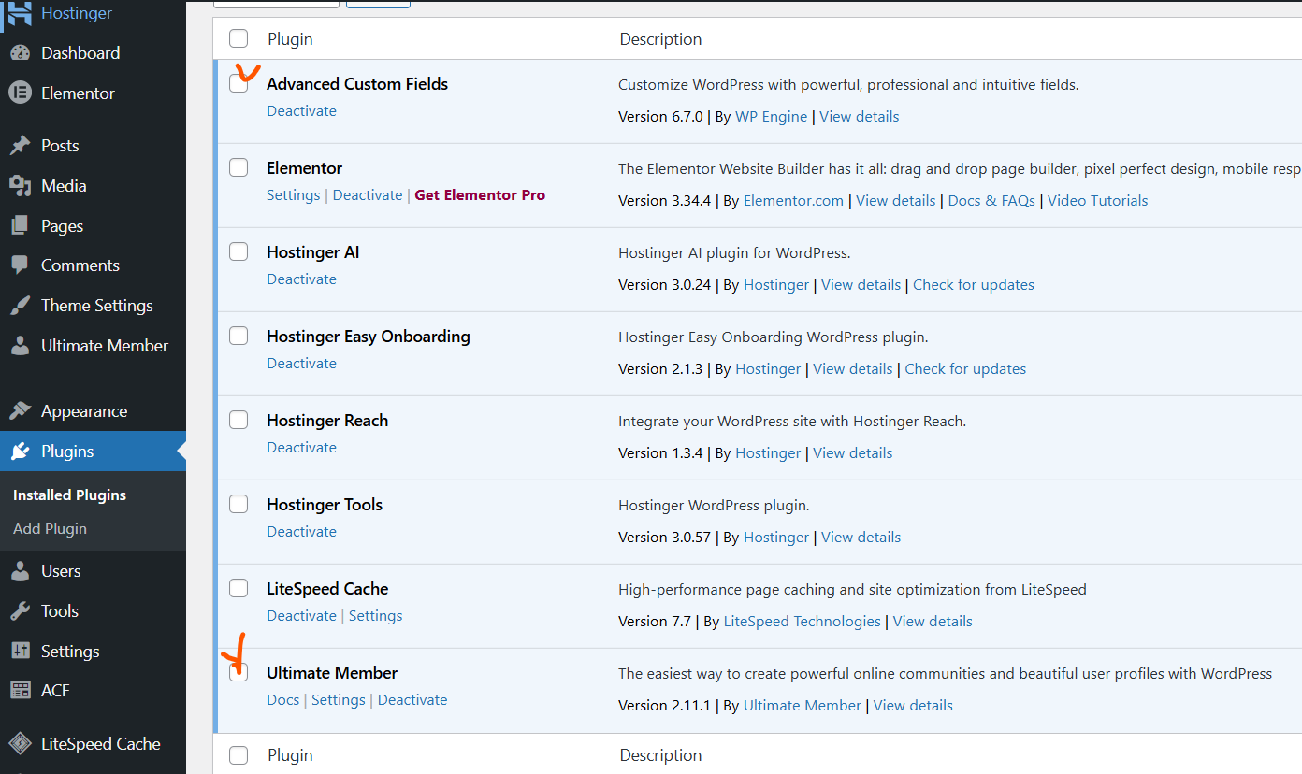The height and width of the screenshot is (774, 1302).
Task: Check the Advanced Custom Fields plugin checkbox
Action: [x=239, y=83]
